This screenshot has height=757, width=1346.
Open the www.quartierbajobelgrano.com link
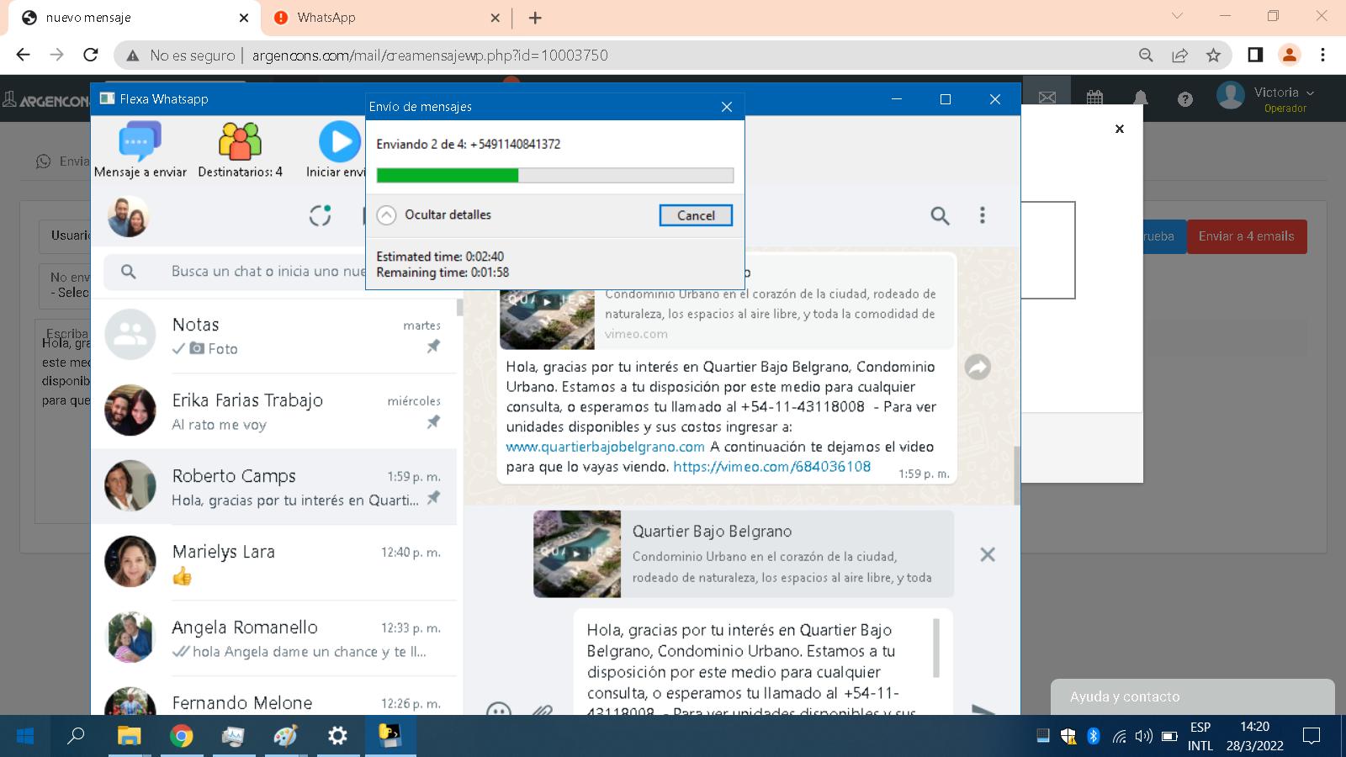tap(606, 447)
